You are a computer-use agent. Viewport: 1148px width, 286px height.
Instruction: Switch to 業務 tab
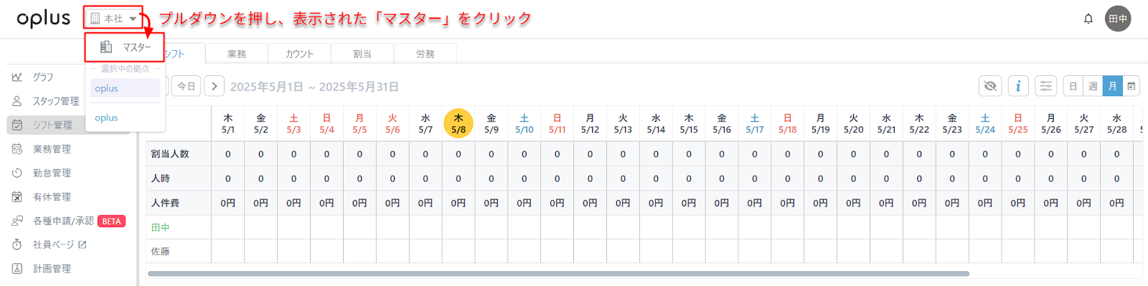click(x=237, y=54)
